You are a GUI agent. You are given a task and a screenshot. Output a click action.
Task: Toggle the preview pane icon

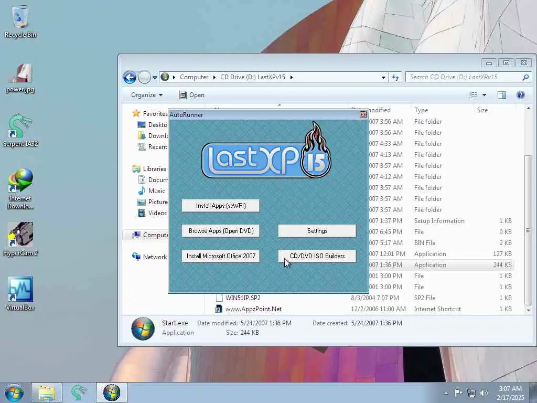tap(502, 95)
